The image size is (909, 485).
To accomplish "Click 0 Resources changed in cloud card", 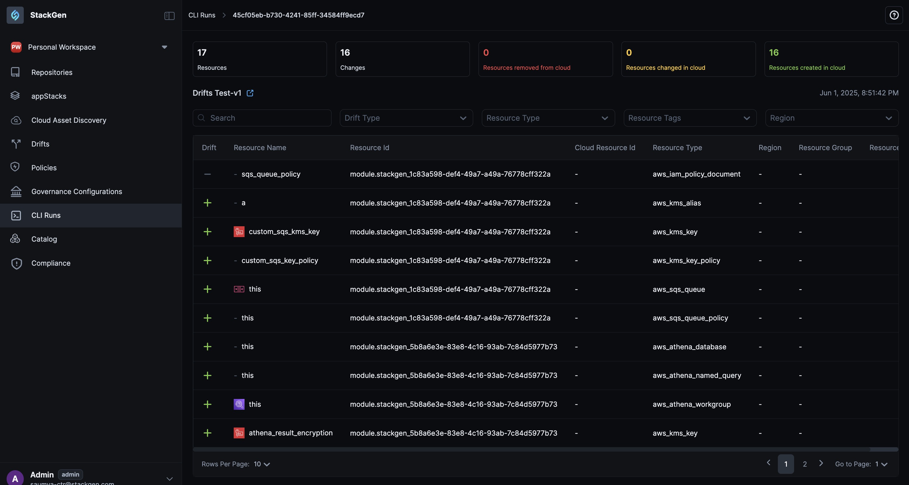I will (x=689, y=59).
